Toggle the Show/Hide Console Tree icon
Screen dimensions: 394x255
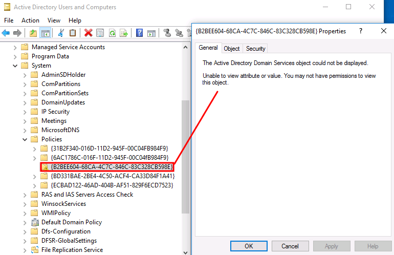click(46, 33)
